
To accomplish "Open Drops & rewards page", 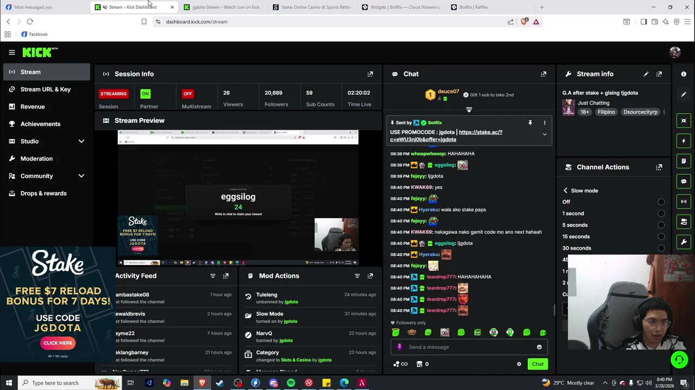I will (46, 193).
